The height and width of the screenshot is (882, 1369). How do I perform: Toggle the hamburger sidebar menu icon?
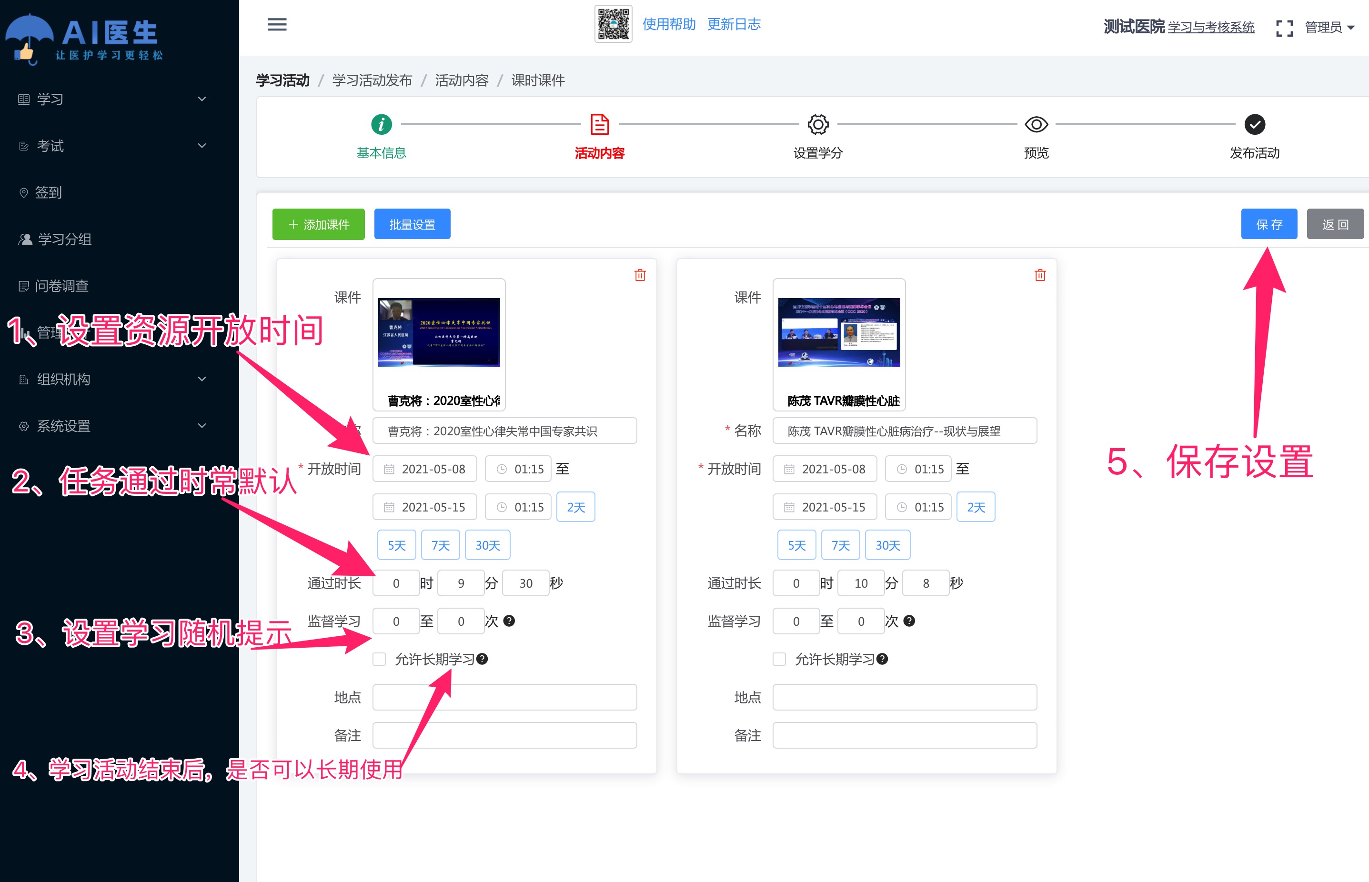[277, 25]
